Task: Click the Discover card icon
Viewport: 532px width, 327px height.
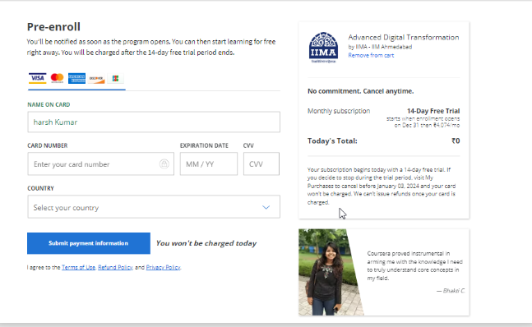Action: [x=96, y=78]
